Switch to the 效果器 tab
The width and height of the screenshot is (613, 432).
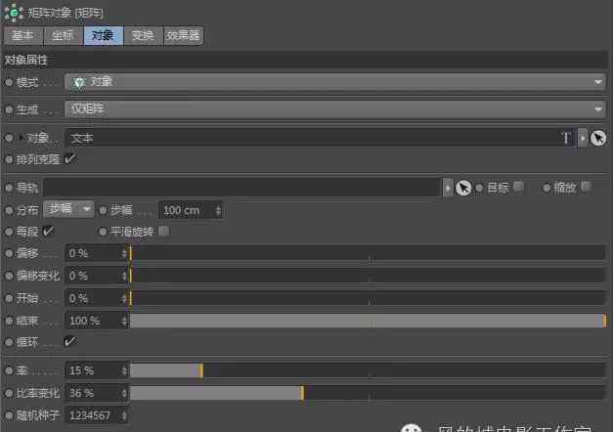point(183,35)
